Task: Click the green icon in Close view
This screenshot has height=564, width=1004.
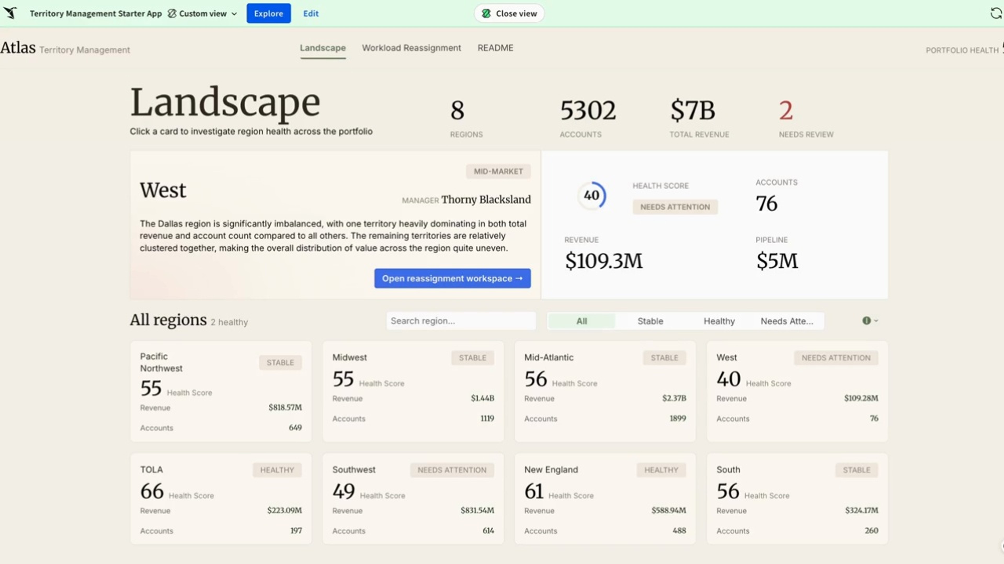Action: pyautogui.click(x=486, y=14)
